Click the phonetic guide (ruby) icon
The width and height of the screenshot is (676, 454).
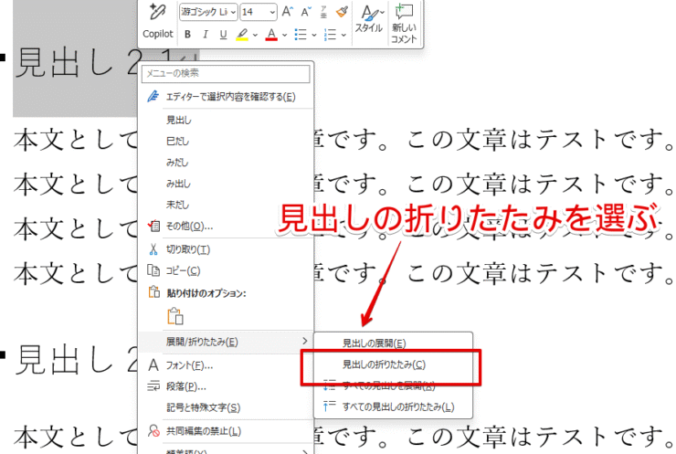(323, 12)
